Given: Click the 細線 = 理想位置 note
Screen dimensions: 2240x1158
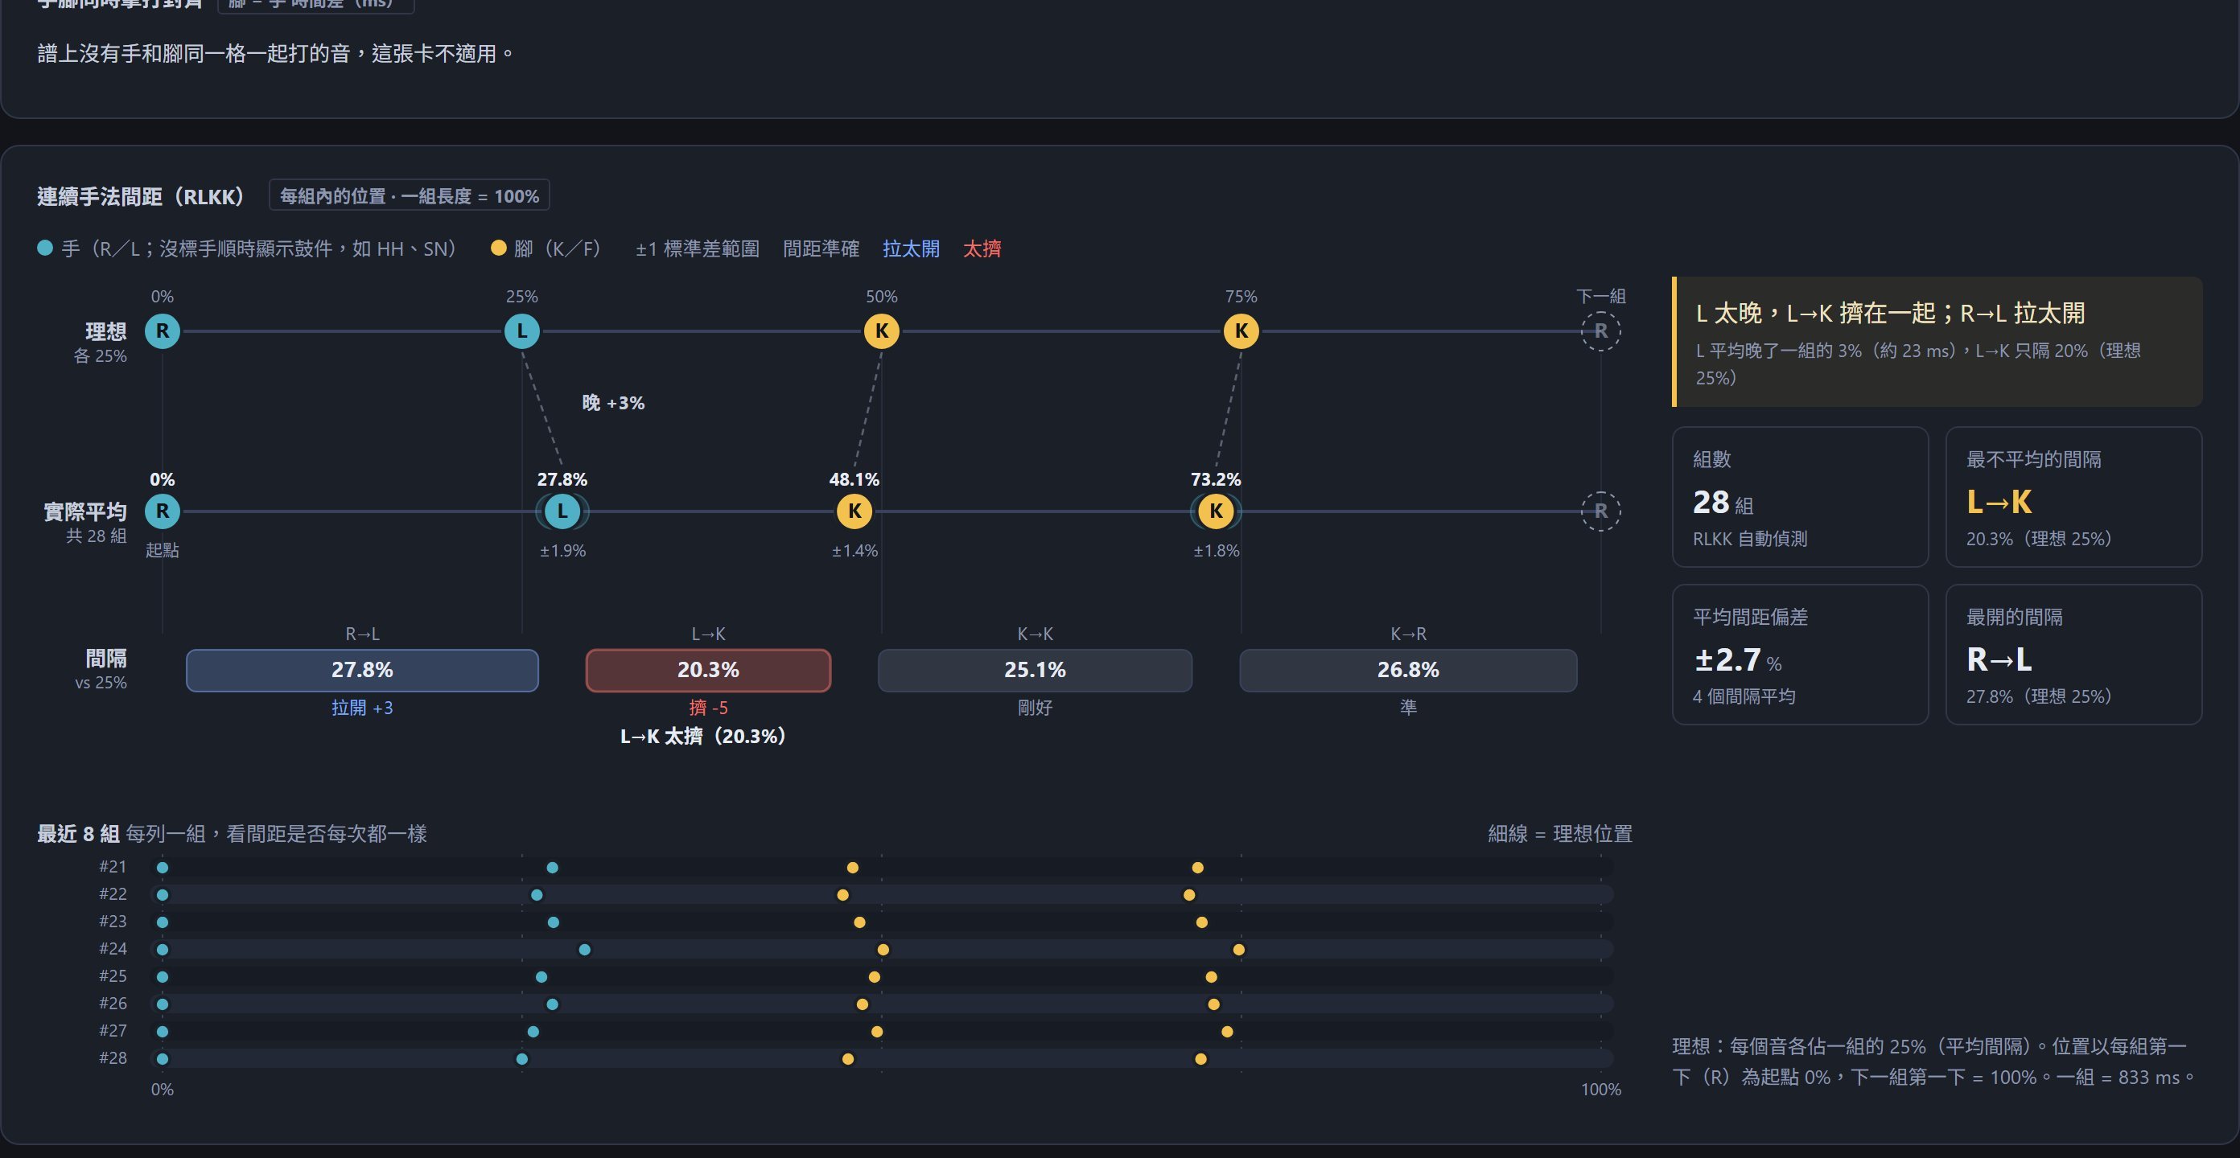Looking at the screenshot, I should point(1560,834).
